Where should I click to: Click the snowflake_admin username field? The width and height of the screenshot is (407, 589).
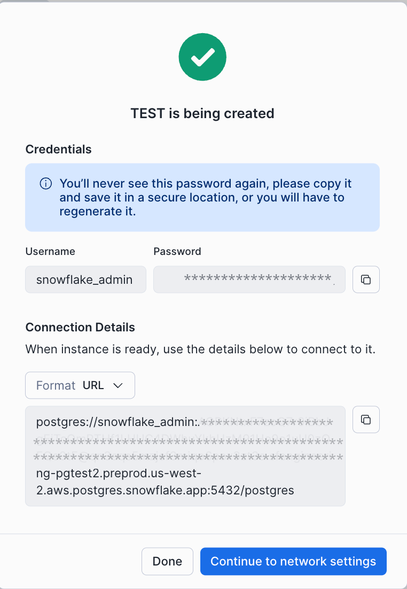[85, 279]
